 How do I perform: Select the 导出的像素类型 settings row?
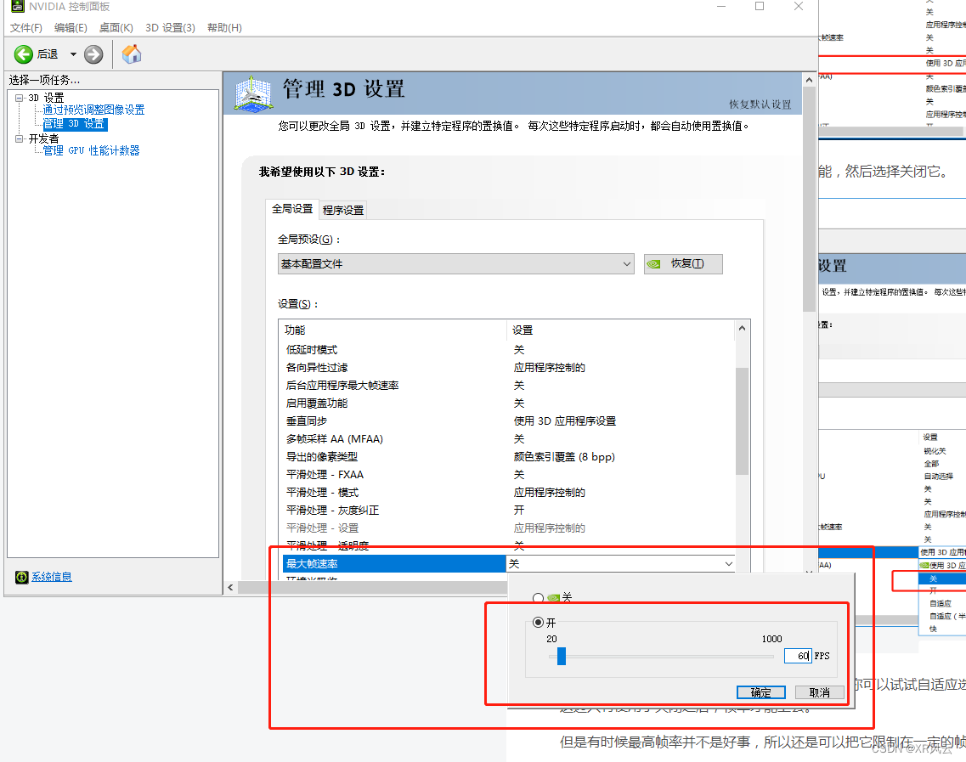509,456
